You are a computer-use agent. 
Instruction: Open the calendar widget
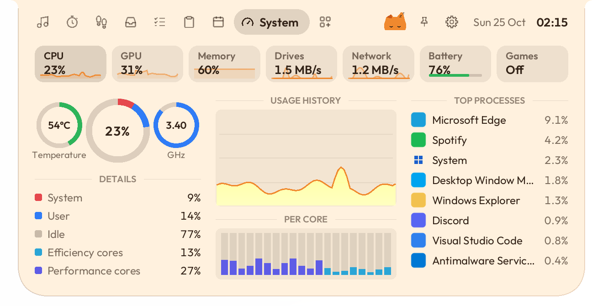point(218,22)
